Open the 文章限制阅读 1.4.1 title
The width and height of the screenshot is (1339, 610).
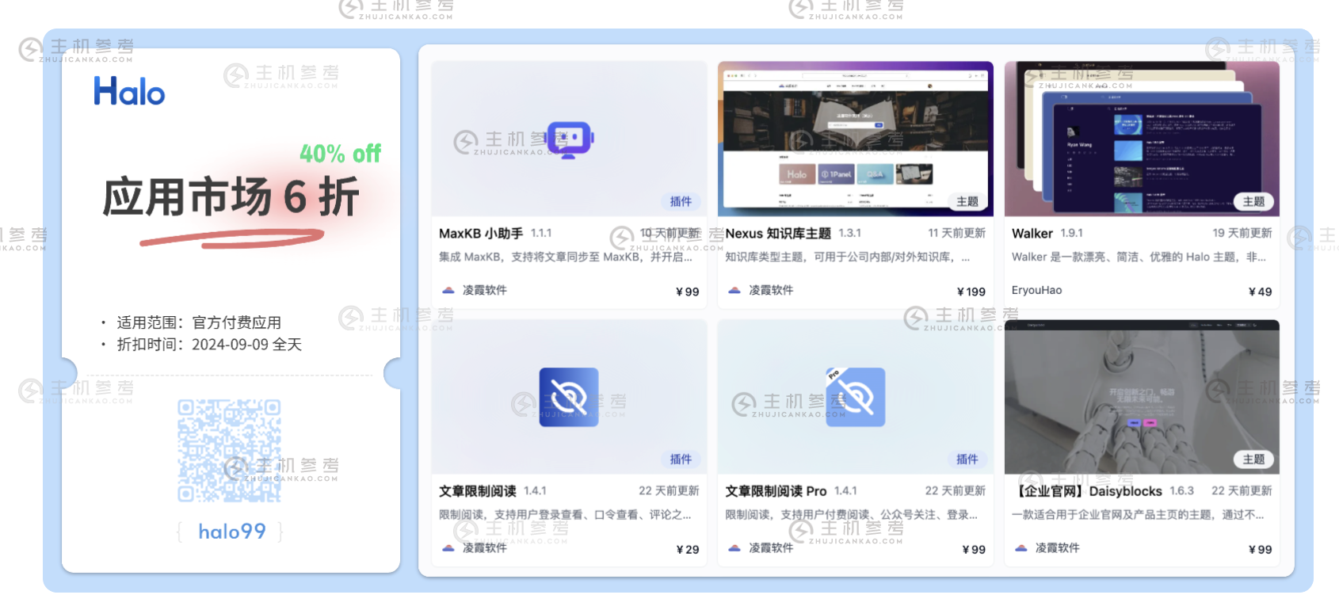coord(478,491)
